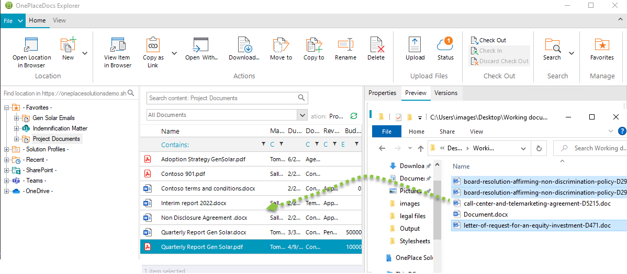Click Open Location in Browser

click(x=32, y=52)
